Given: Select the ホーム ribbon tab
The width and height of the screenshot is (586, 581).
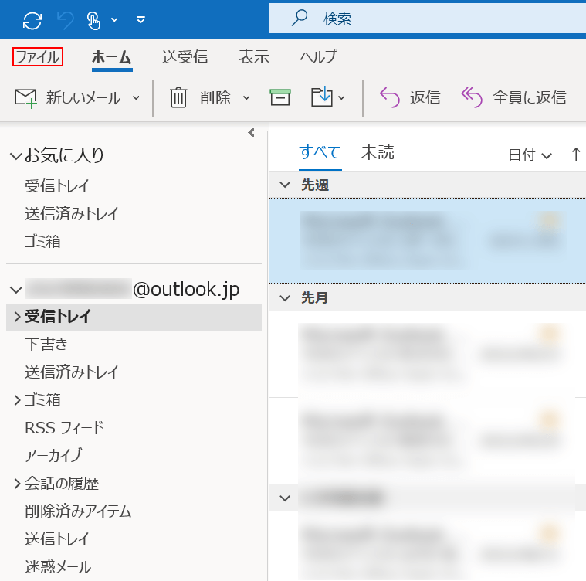Looking at the screenshot, I should pyautogui.click(x=112, y=57).
